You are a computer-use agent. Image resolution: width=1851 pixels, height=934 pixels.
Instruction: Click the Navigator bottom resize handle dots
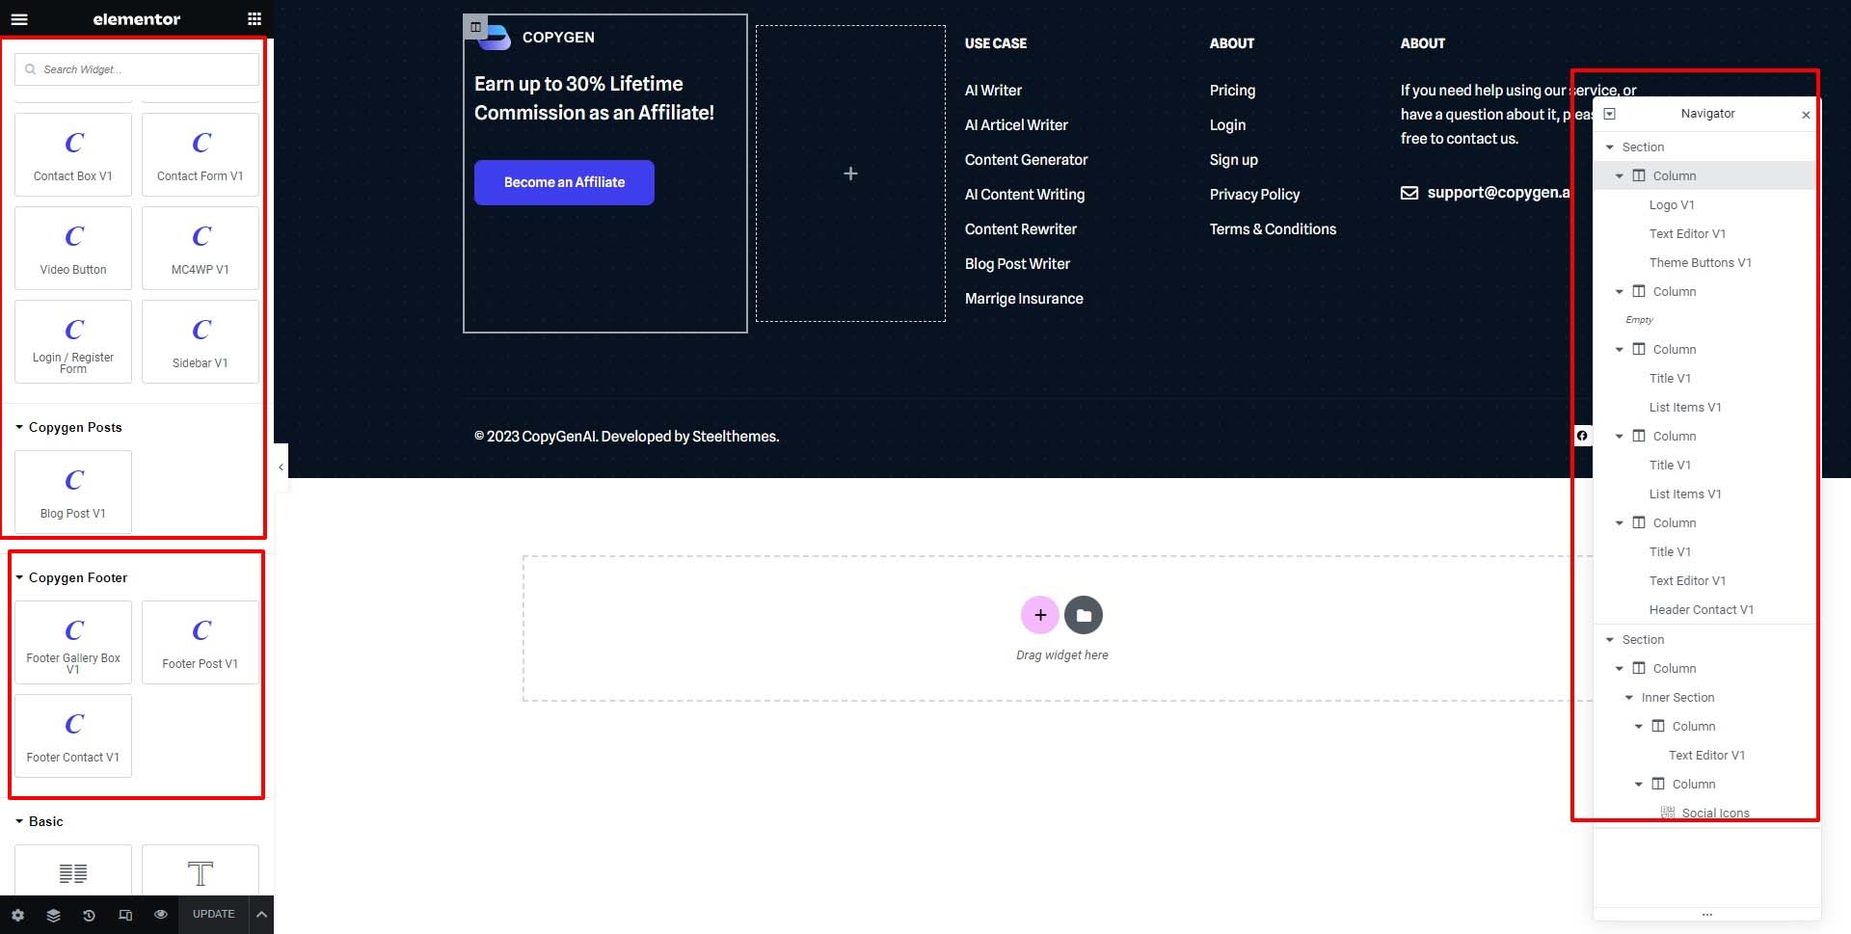(1706, 914)
